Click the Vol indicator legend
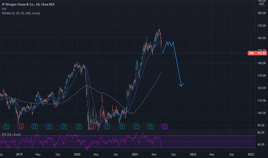268x158 pixels. [4, 9]
